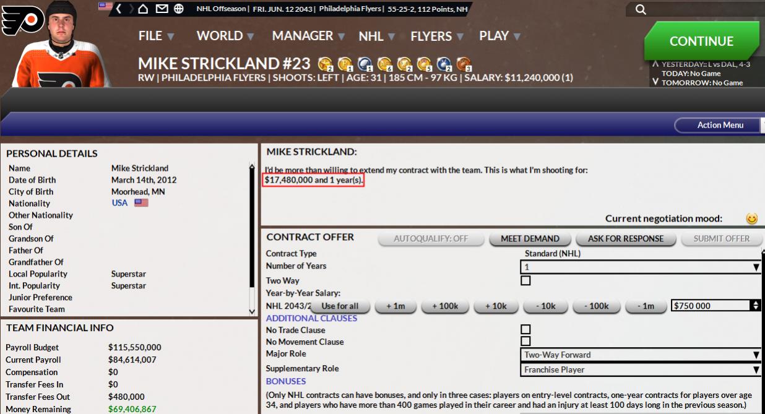Click the Use for all salary button
Screen dimensions: 765x414
[x=340, y=306]
